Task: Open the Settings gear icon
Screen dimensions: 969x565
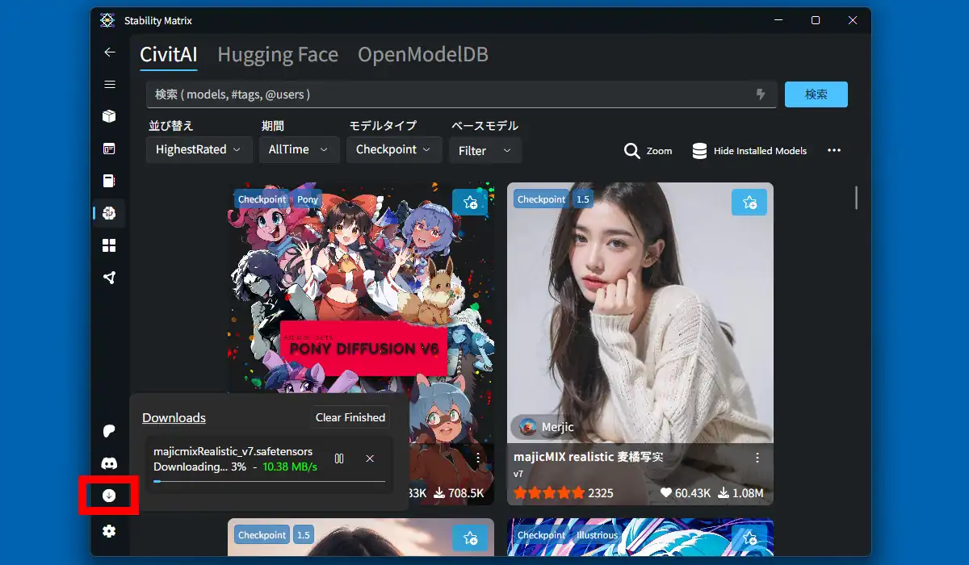Action: click(110, 530)
